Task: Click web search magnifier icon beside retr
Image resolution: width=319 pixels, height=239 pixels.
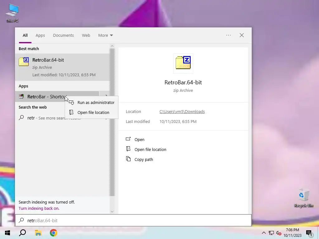Action: pos(21,118)
